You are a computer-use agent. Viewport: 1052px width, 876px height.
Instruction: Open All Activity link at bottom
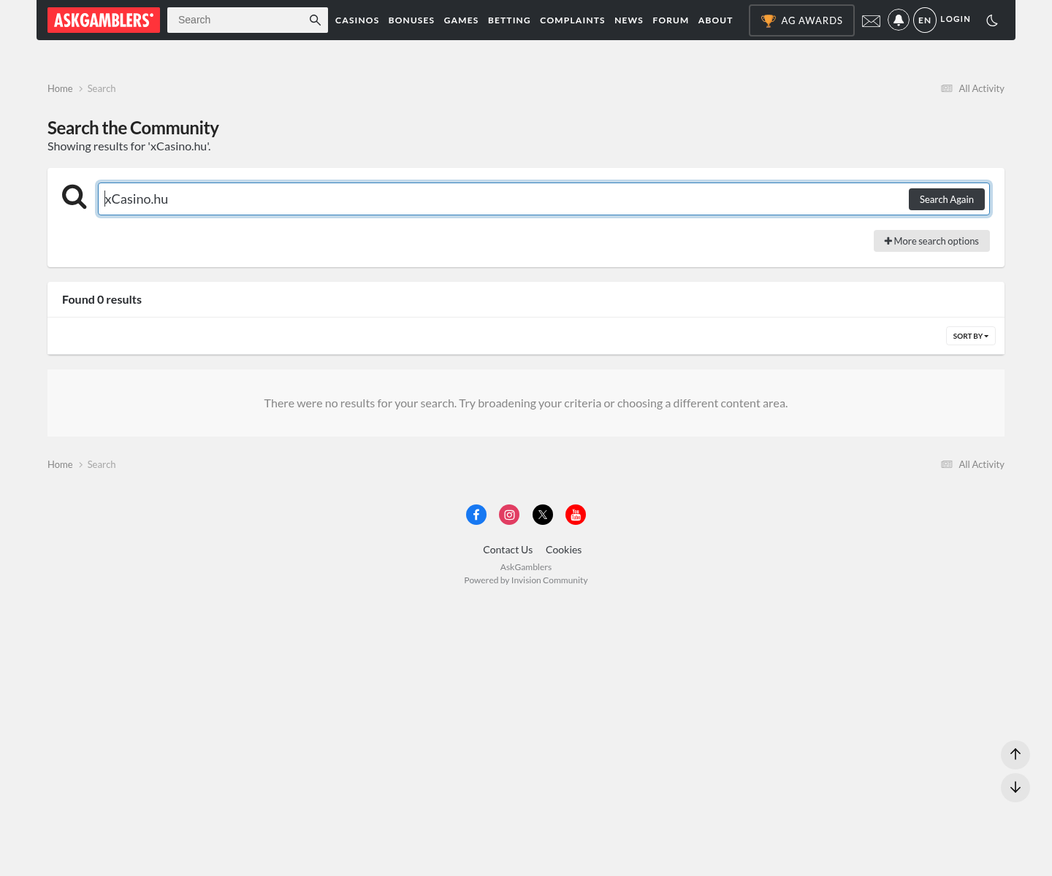(972, 464)
